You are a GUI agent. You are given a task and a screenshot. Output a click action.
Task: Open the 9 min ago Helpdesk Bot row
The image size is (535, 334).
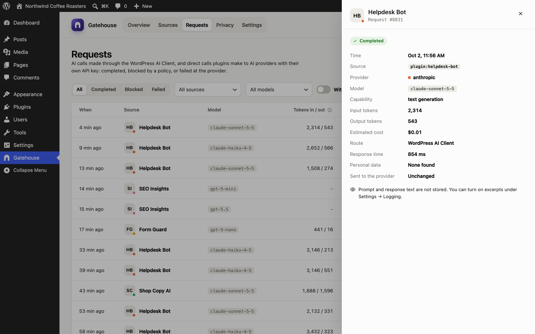click(207, 148)
